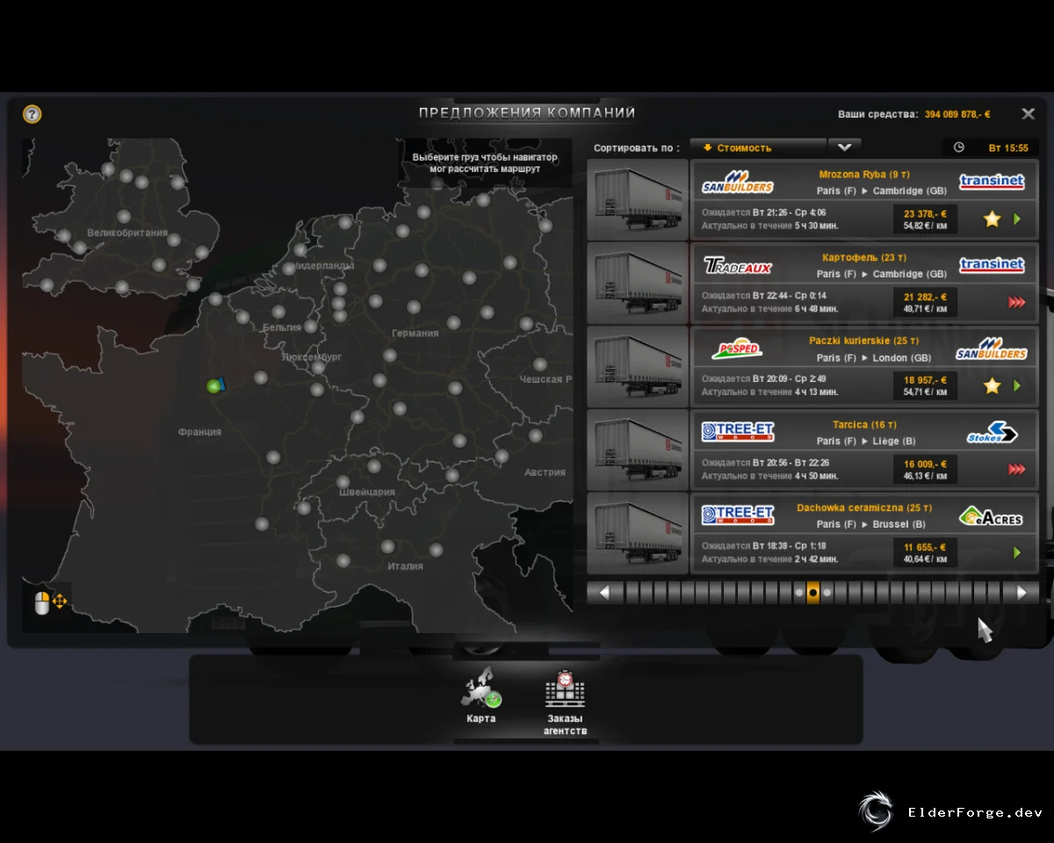The width and height of the screenshot is (1054, 843).
Task: Select the Картофель (23 т) cargo title
Action: click(x=864, y=258)
